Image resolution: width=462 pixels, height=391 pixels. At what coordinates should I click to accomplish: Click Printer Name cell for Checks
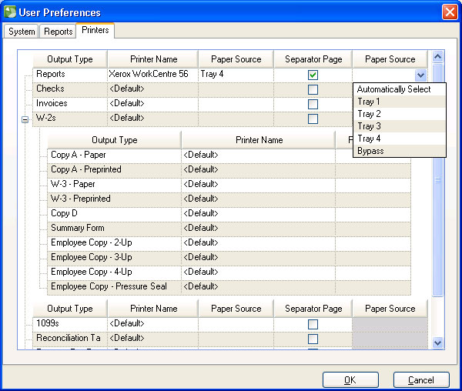tap(152, 89)
